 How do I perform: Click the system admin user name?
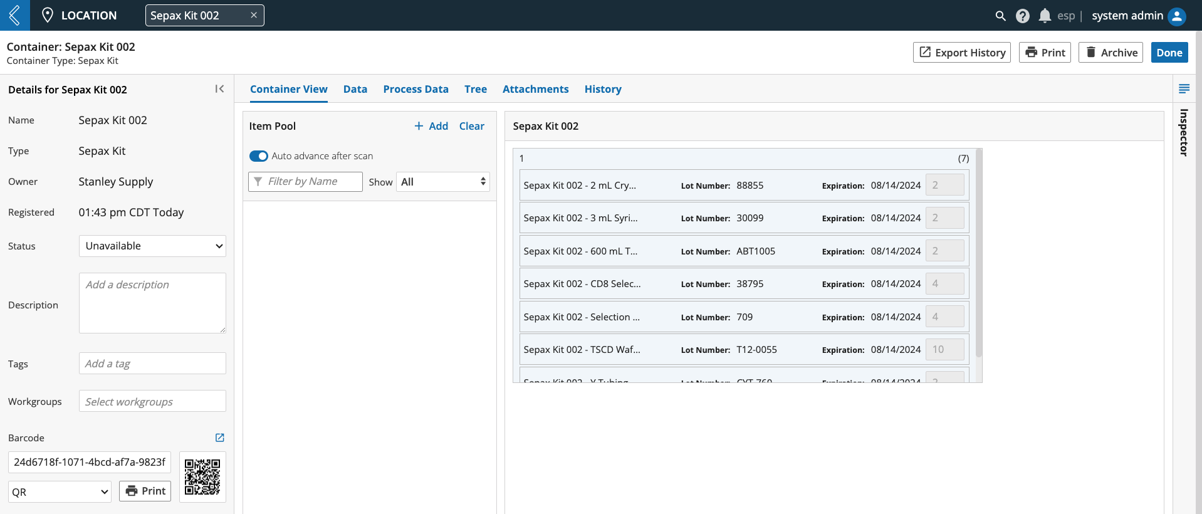click(1127, 16)
